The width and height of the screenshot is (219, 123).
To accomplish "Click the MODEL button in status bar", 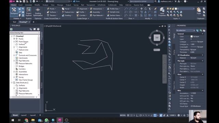I will pos(123,115).
